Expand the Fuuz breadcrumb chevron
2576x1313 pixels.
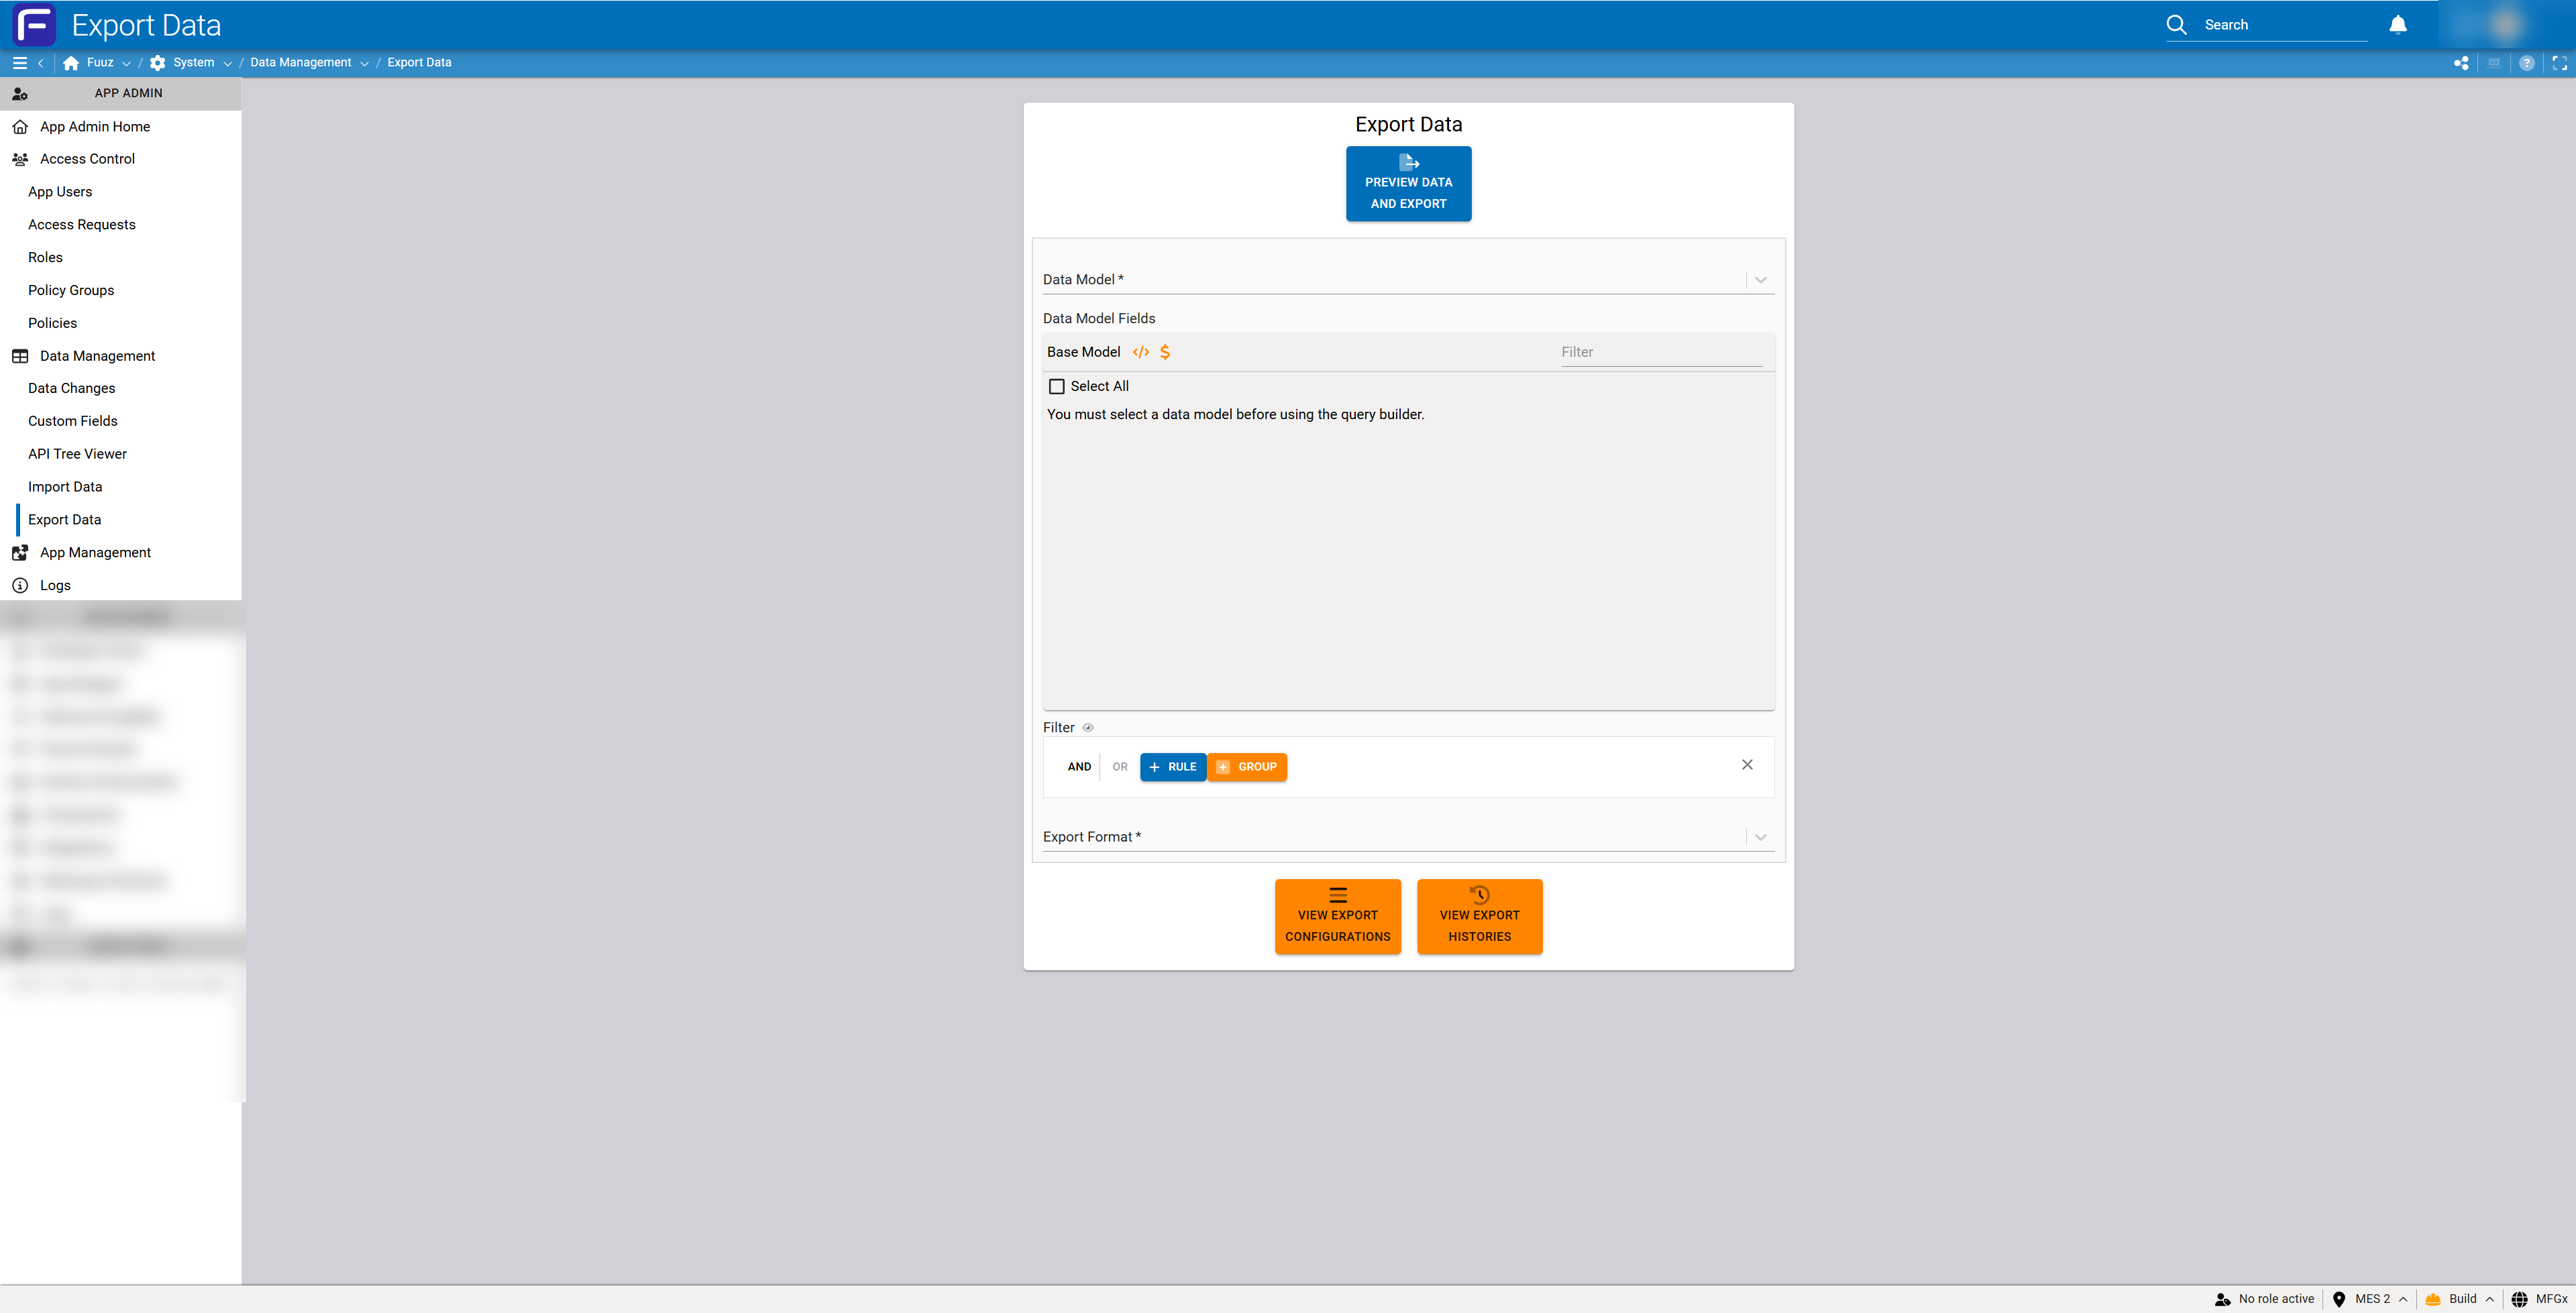126,63
